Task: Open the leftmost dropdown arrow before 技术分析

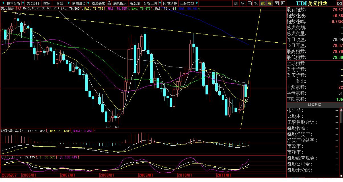Action: [3, 3]
